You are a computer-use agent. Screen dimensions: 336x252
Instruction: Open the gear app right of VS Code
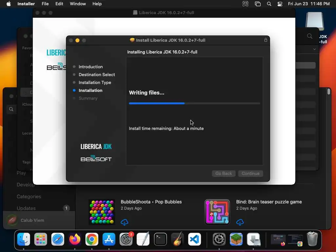[x=219, y=239]
